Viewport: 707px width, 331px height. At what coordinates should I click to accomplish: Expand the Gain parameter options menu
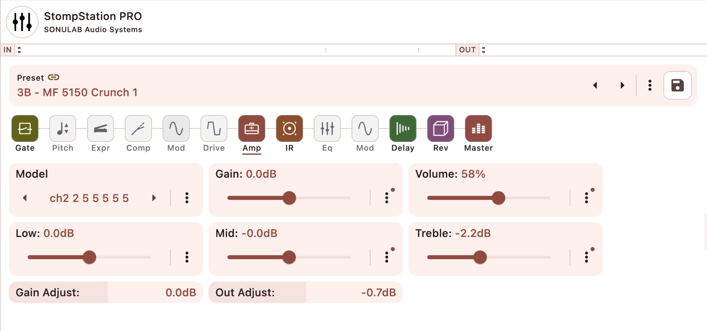(x=387, y=198)
